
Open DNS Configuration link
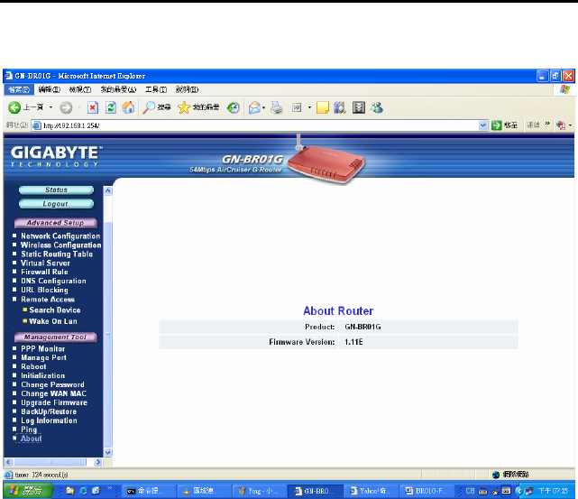click(53, 281)
